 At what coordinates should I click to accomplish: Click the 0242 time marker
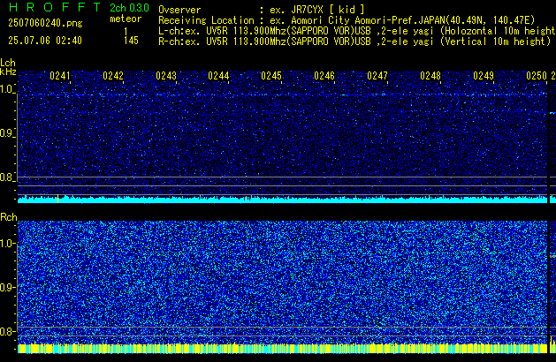click(x=113, y=76)
